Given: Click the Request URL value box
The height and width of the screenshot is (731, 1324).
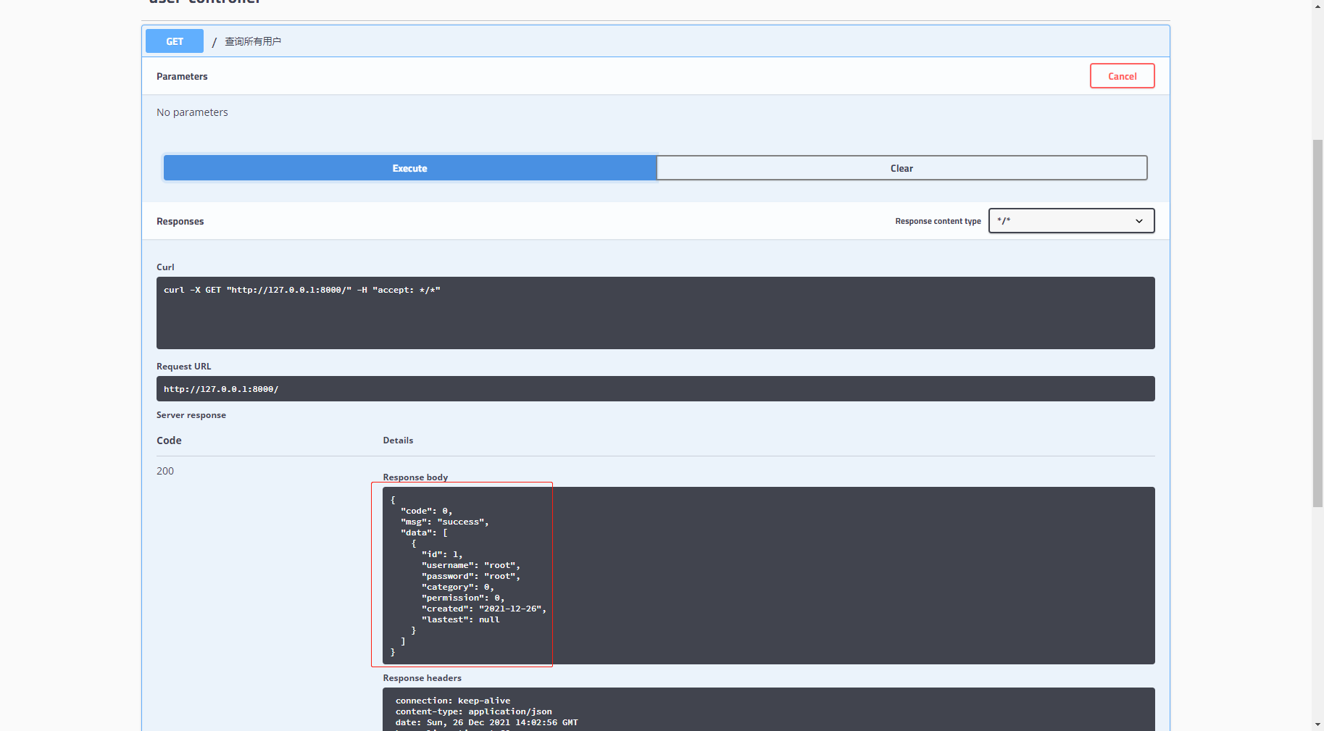Looking at the screenshot, I should pos(655,389).
